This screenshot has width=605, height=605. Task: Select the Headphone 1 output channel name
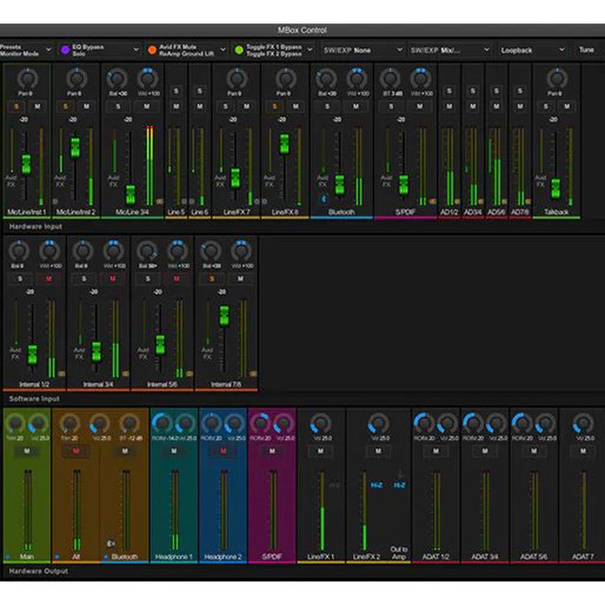[174, 557]
